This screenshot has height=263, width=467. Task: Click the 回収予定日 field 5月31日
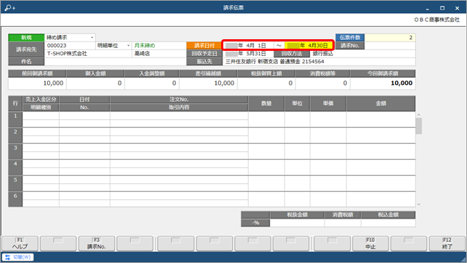(248, 54)
